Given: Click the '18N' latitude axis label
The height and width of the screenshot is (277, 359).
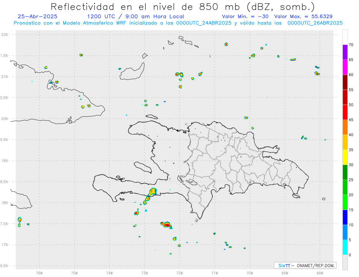Looking at the screenshot, I should (x=5, y=203).
